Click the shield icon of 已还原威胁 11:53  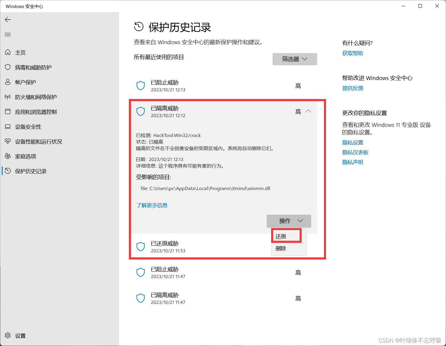point(140,247)
